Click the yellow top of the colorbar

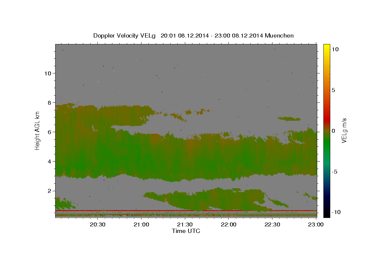(327, 47)
